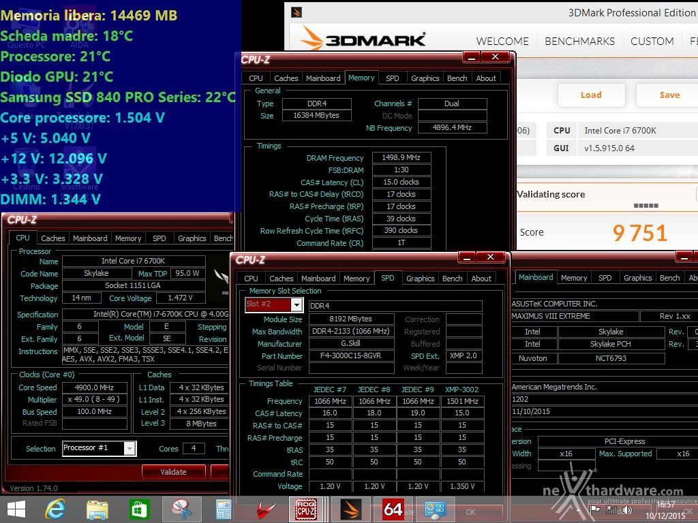Switch to 3DMark via its taskbar icon
Image resolution: width=698 pixels, height=523 pixels.
(x=350, y=509)
